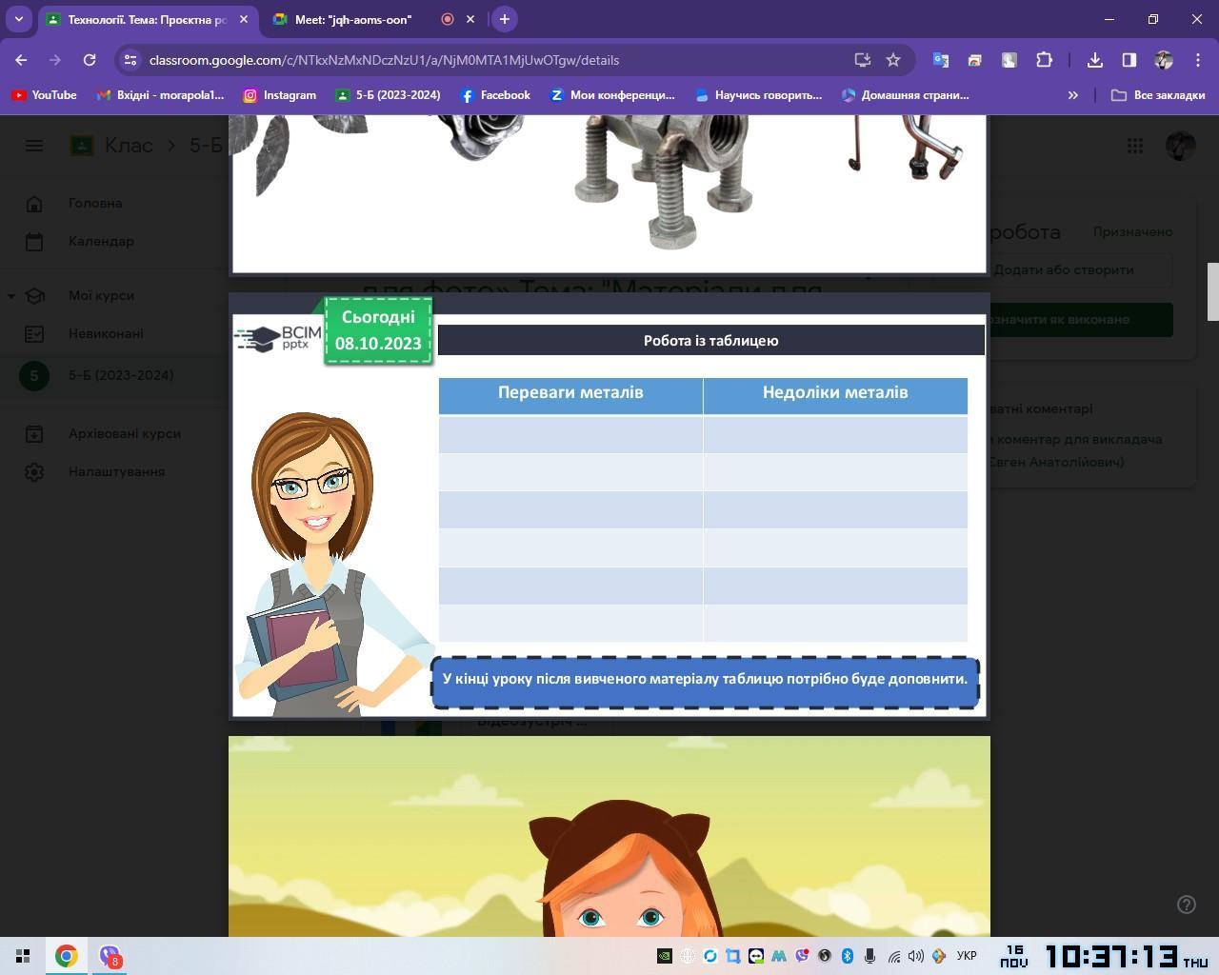The width and height of the screenshot is (1219, 975).
Task: Expand the Мої курси section arrow
Action: [x=11, y=296]
